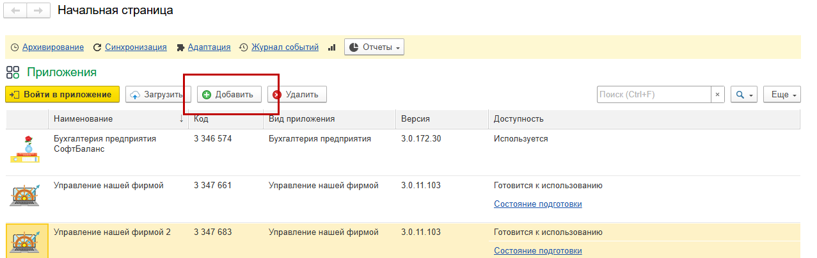Click the Приложения grid icon
Screen dimensions: 817x258
point(13,72)
